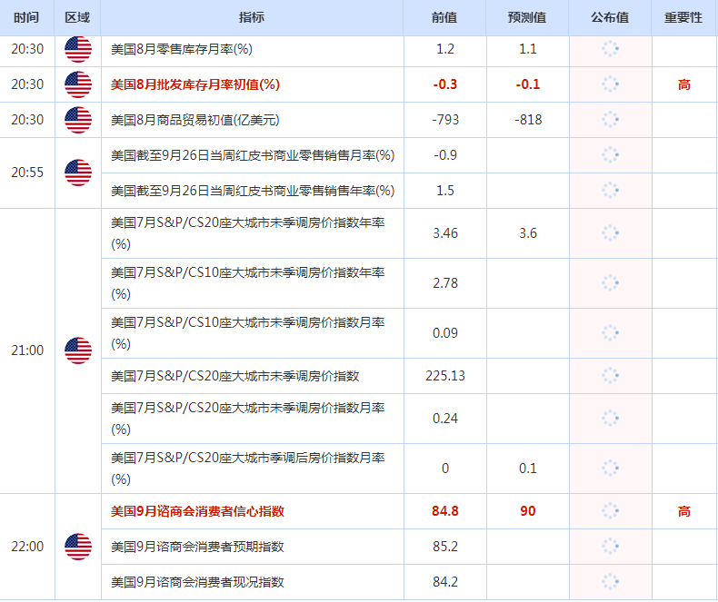Viewport: 718px width, 602px height.
Task: Open 美国9月谘商会消费者信心指数 indicator
Action: (197, 511)
